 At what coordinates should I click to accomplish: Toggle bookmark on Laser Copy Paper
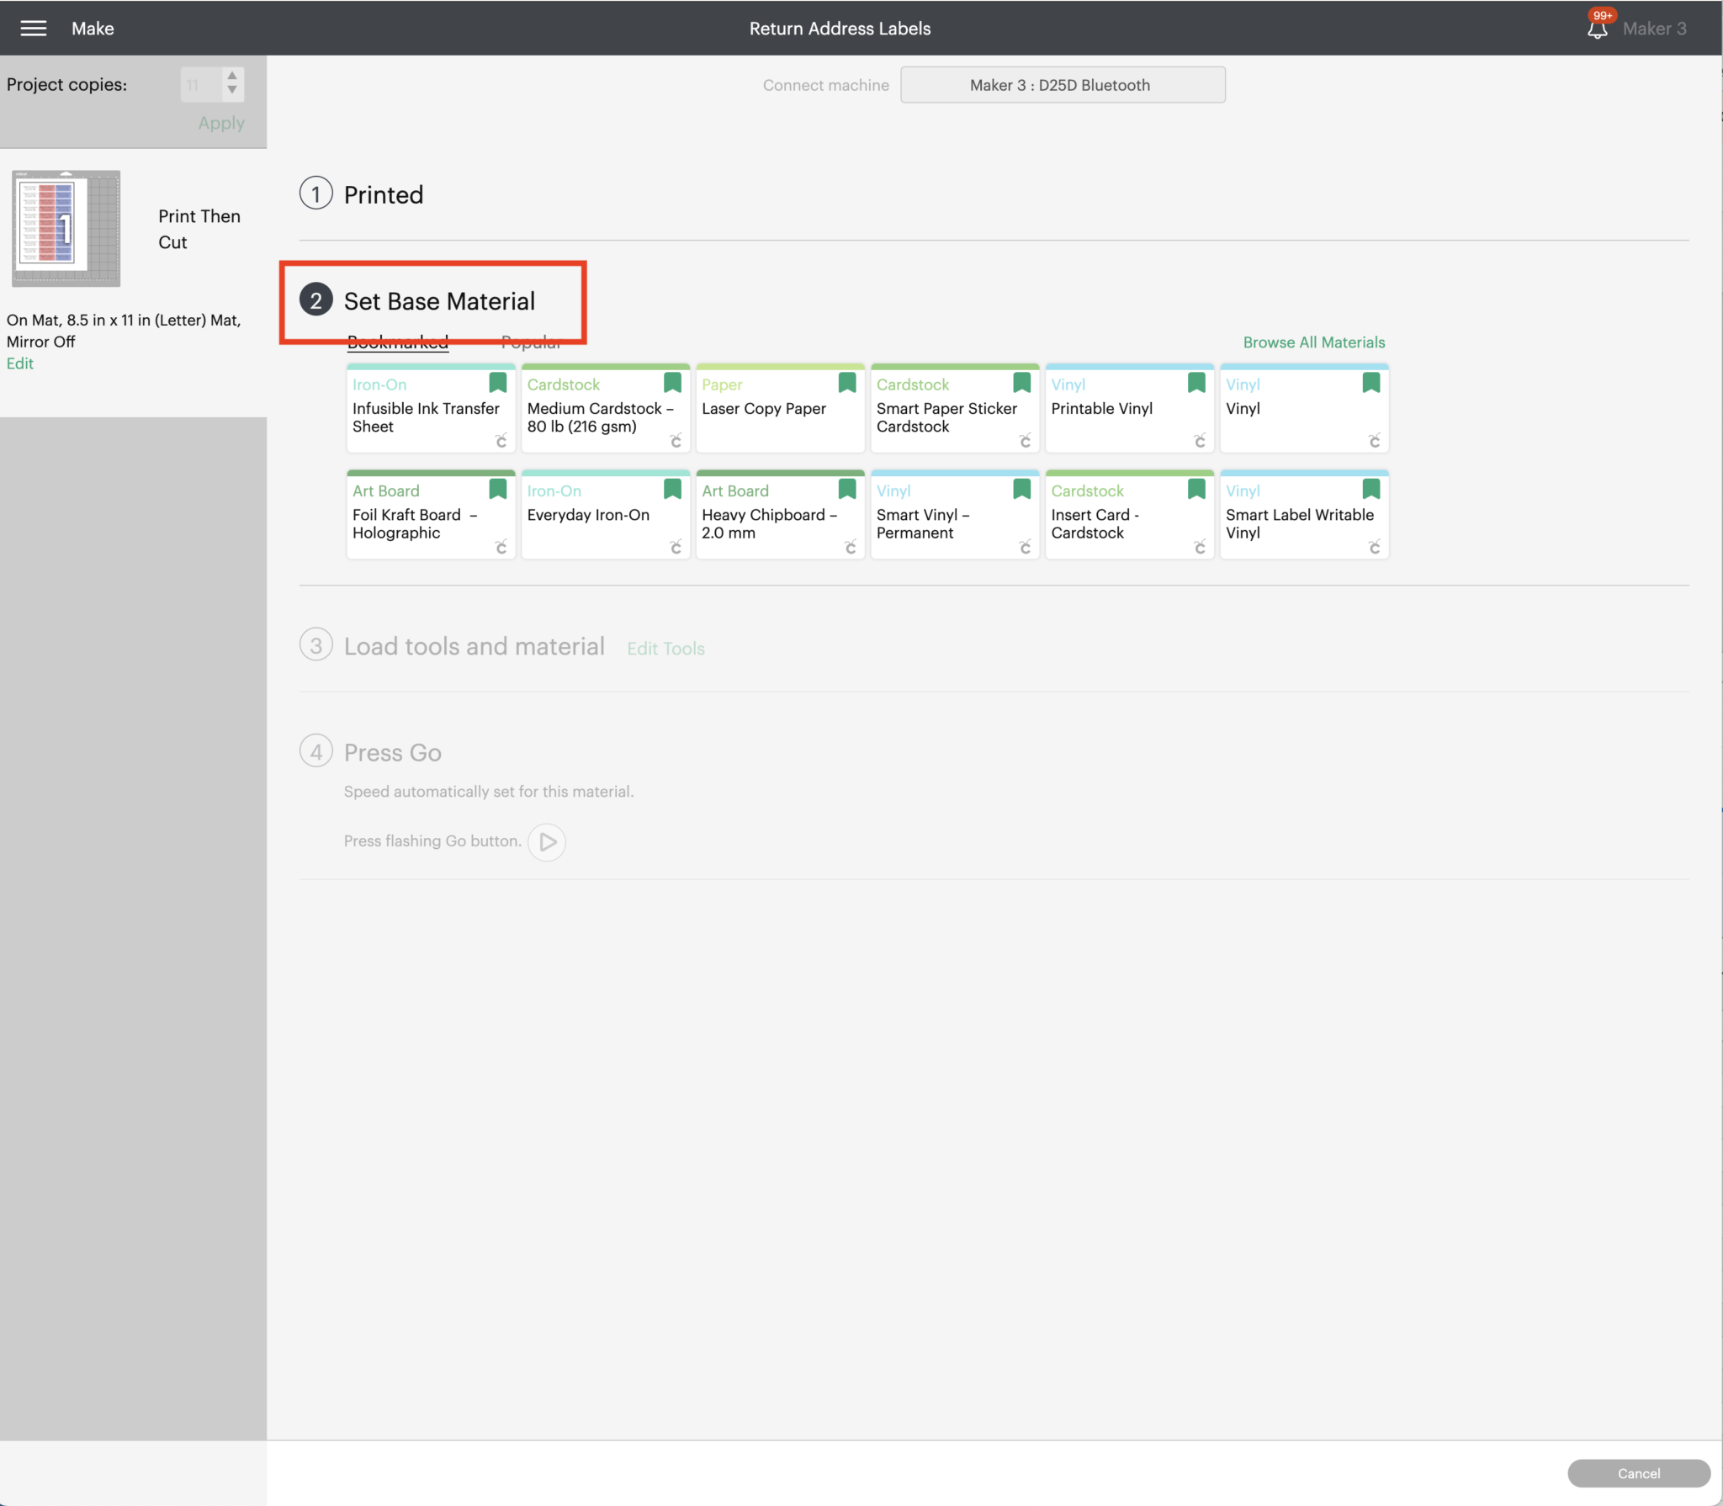[x=847, y=383]
